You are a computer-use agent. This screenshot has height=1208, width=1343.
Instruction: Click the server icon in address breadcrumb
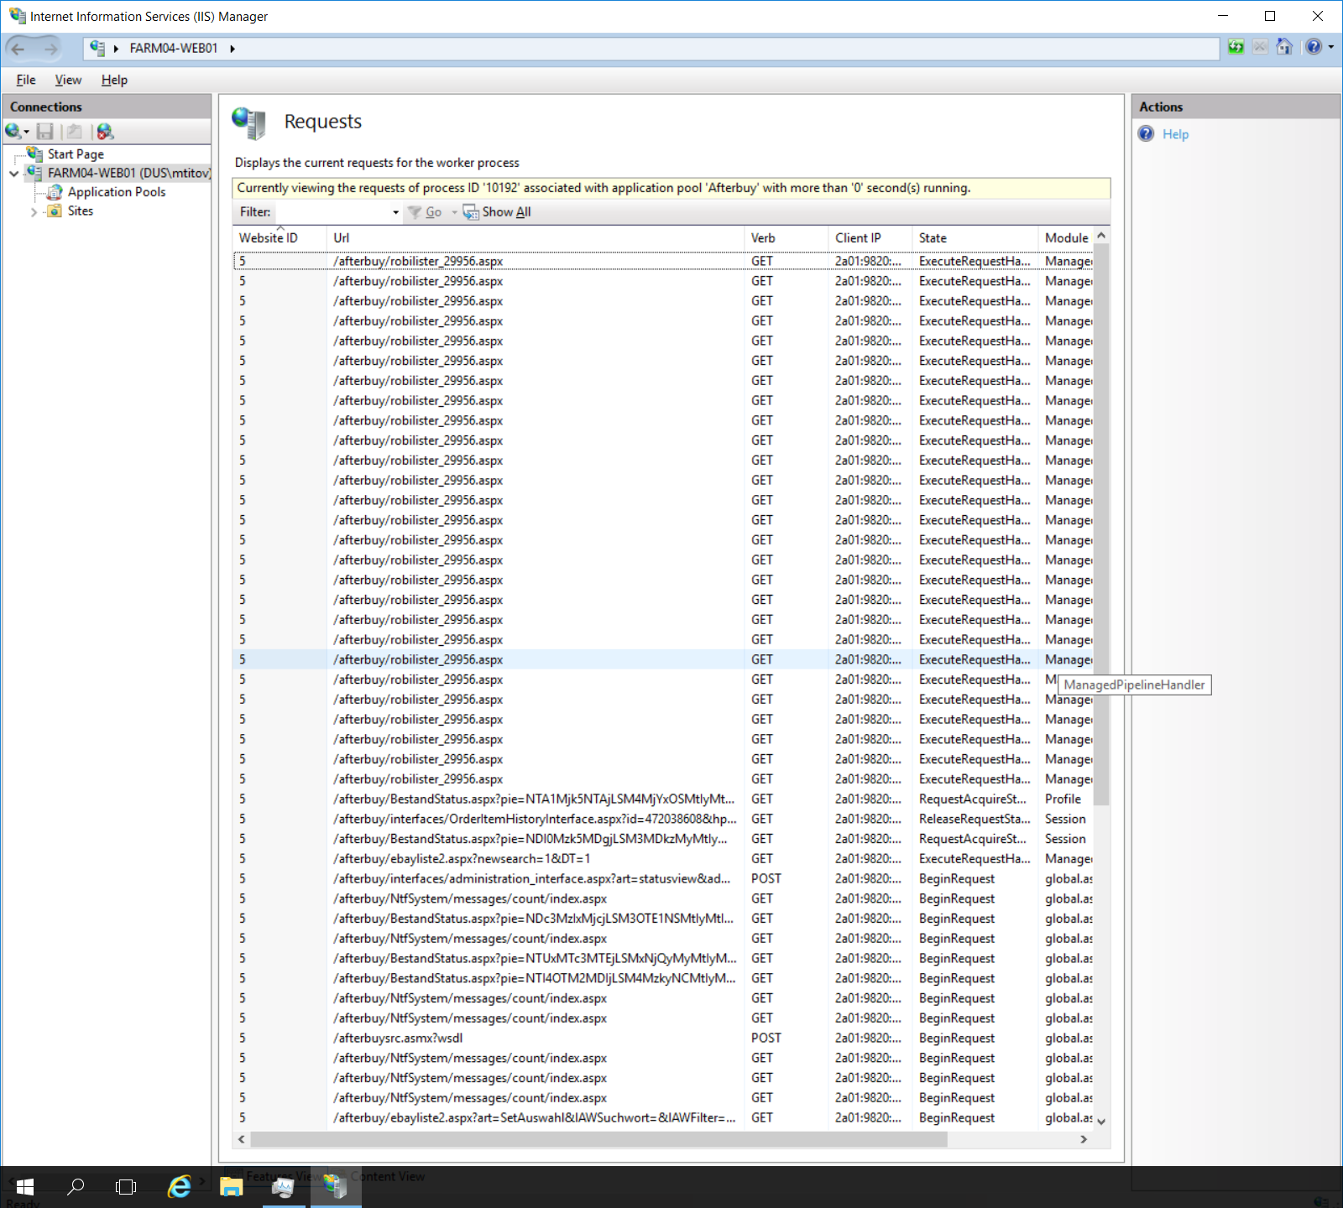[x=97, y=48]
